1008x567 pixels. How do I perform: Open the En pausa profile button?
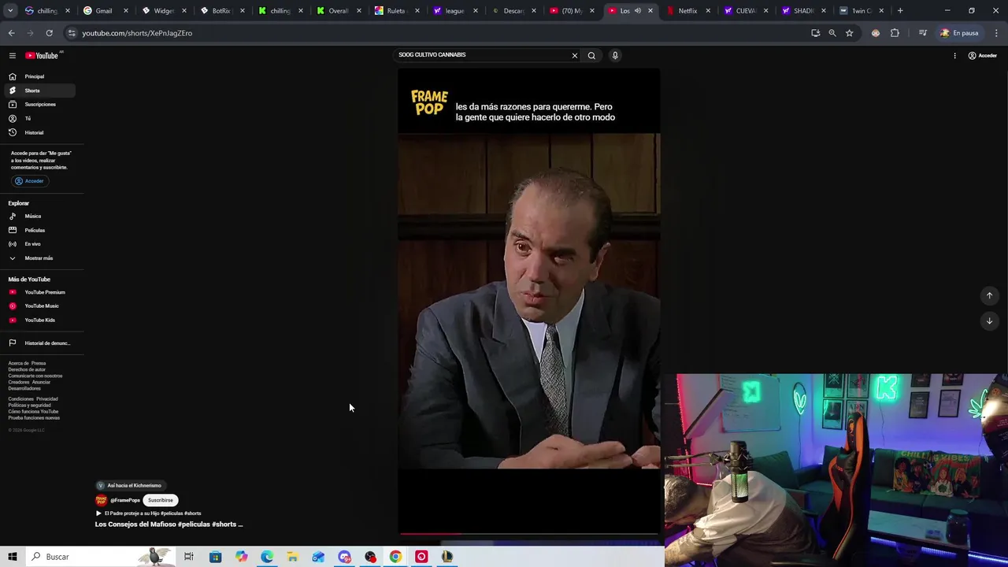[959, 33]
